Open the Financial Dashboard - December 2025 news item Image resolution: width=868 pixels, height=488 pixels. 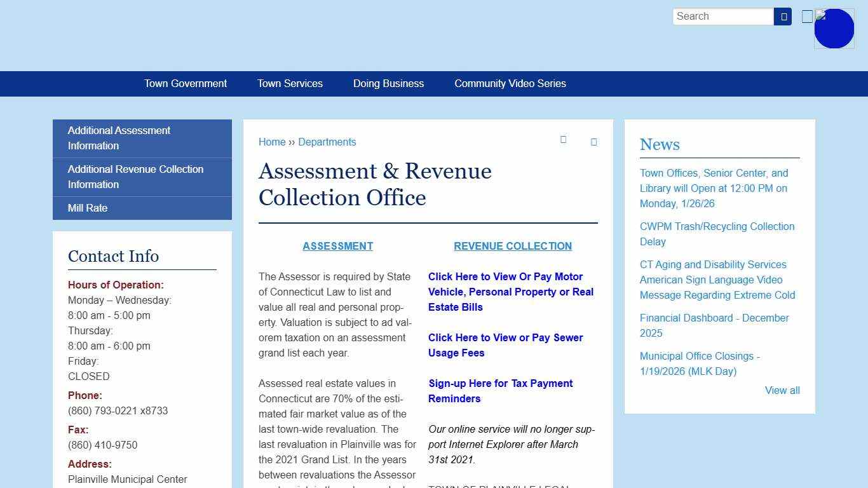713,325
